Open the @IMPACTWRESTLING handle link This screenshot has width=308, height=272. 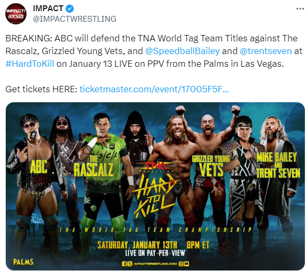pos(75,19)
